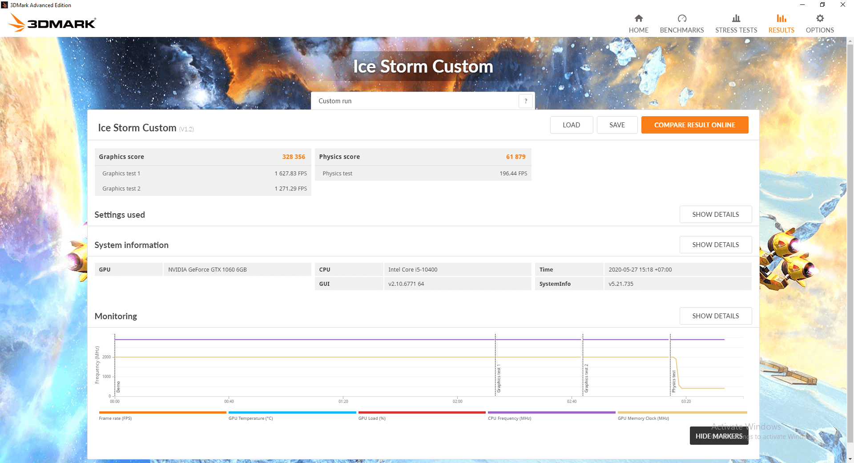Select the Graphics test 2 FPS value
The width and height of the screenshot is (854, 463).
(x=290, y=189)
